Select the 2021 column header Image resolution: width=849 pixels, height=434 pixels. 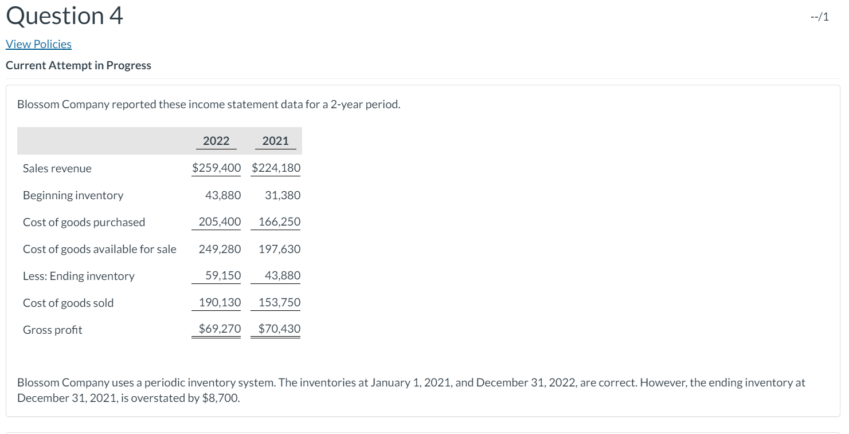pos(275,140)
